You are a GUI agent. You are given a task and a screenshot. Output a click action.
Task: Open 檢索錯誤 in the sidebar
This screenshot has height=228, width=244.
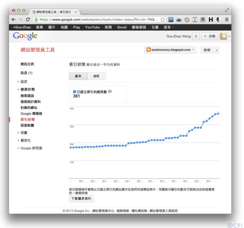pos(27,96)
